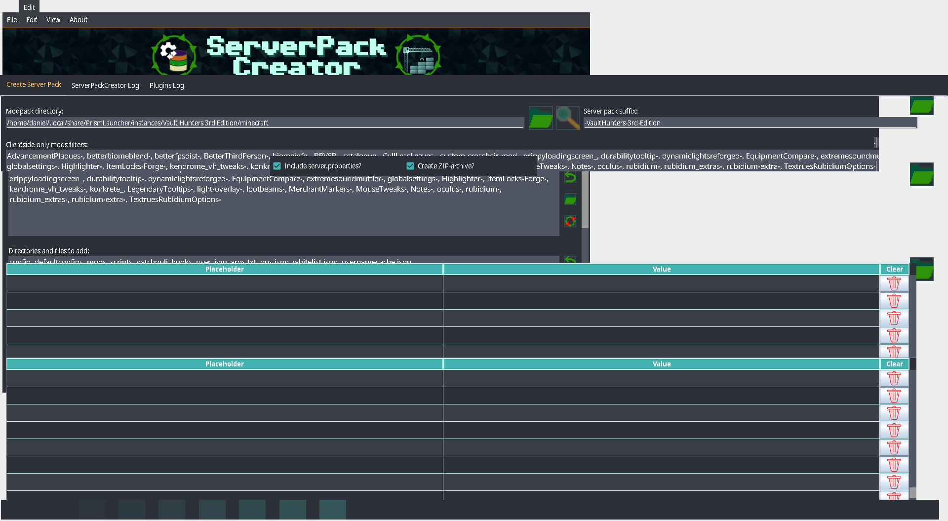Browse modpack directory using the folder icon
The width and height of the screenshot is (948, 521).
click(541, 118)
